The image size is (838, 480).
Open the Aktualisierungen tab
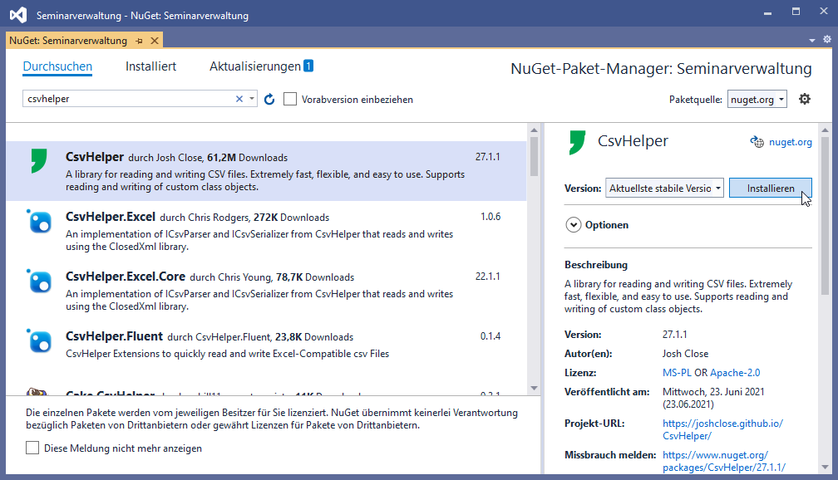(254, 66)
